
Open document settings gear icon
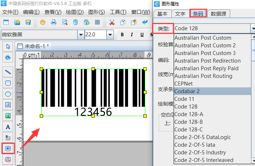coord(43,22)
